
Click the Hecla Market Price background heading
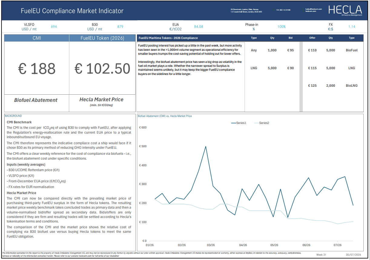tap(21, 193)
